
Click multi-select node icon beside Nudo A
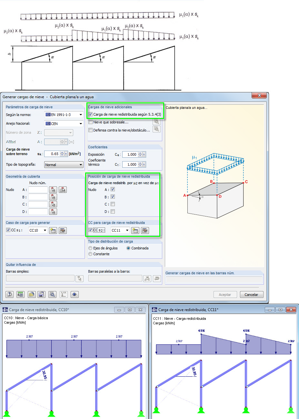[x=63, y=190]
